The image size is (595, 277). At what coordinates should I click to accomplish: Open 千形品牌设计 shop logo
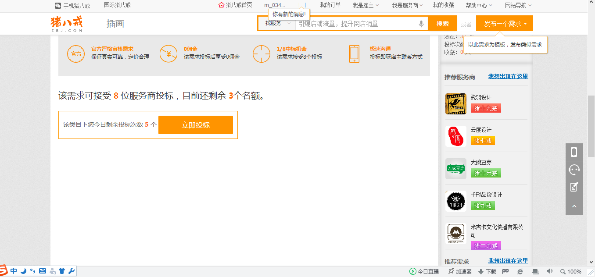pyautogui.click(x=455, y=201)
